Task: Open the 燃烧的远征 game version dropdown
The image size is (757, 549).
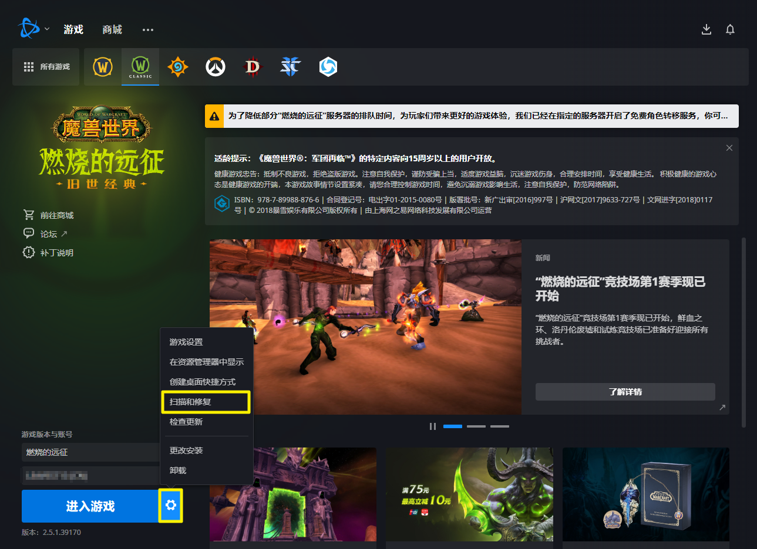Action: click(91, 452)
